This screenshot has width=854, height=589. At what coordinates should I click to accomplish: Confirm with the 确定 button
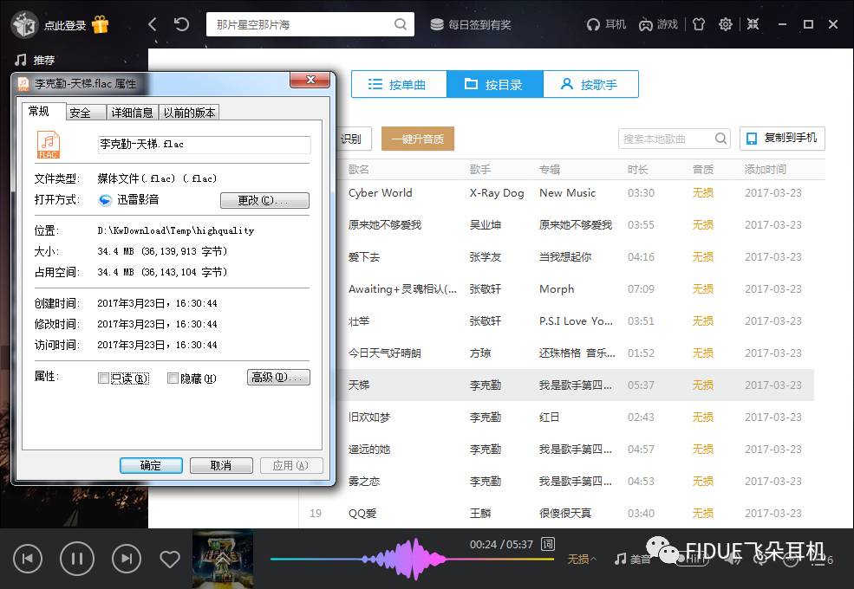point(151,465)
